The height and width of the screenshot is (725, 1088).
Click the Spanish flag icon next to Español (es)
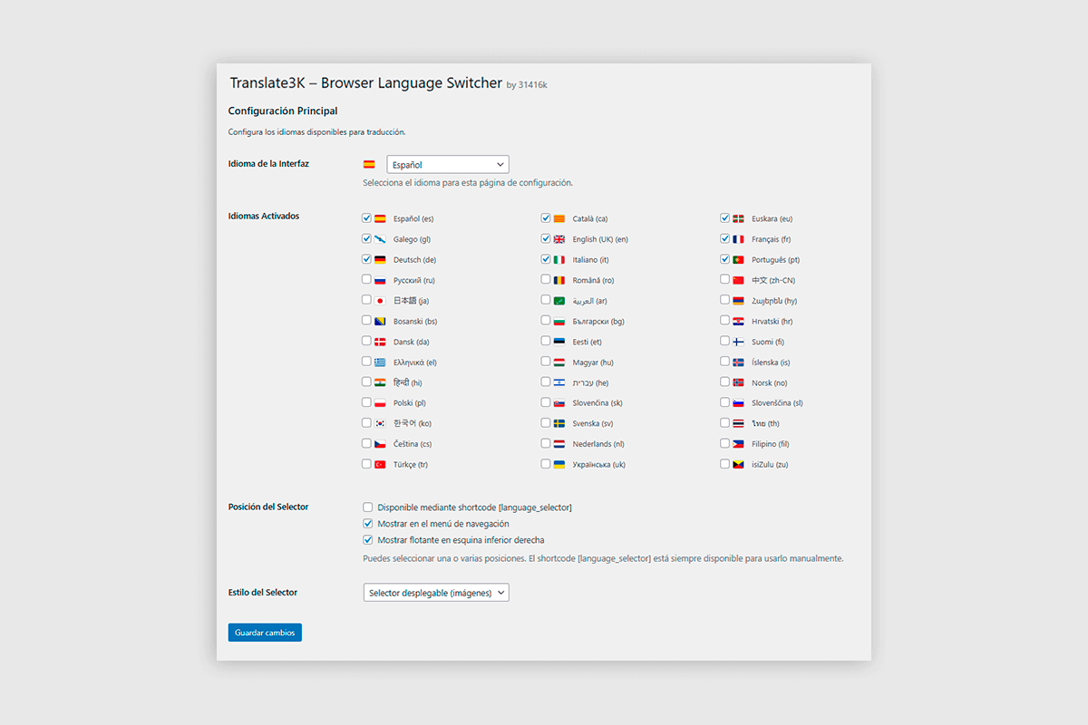point(382,217)
